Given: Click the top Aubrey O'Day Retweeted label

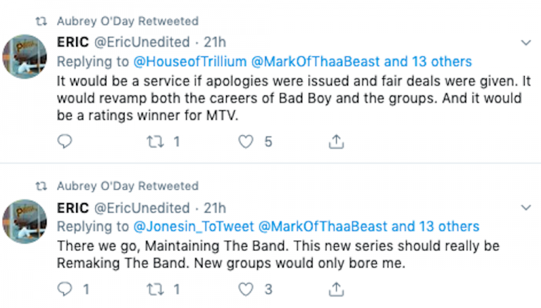Looking at the screenshot, I should point(128,21).
